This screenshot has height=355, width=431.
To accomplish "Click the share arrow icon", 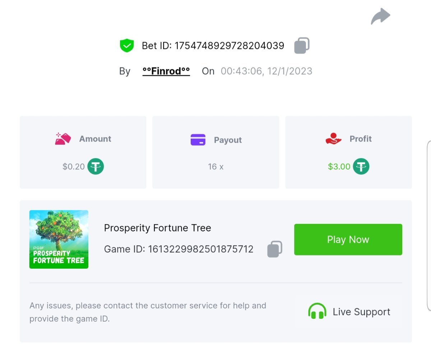I will (x=381, y=16).
